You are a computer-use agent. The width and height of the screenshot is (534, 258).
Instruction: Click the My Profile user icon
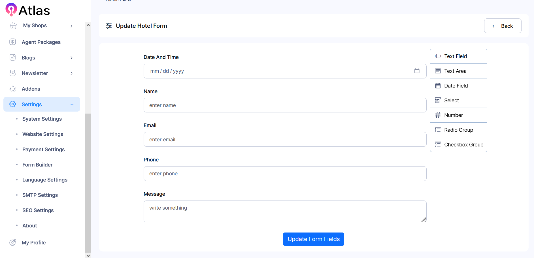coord(13,242)
